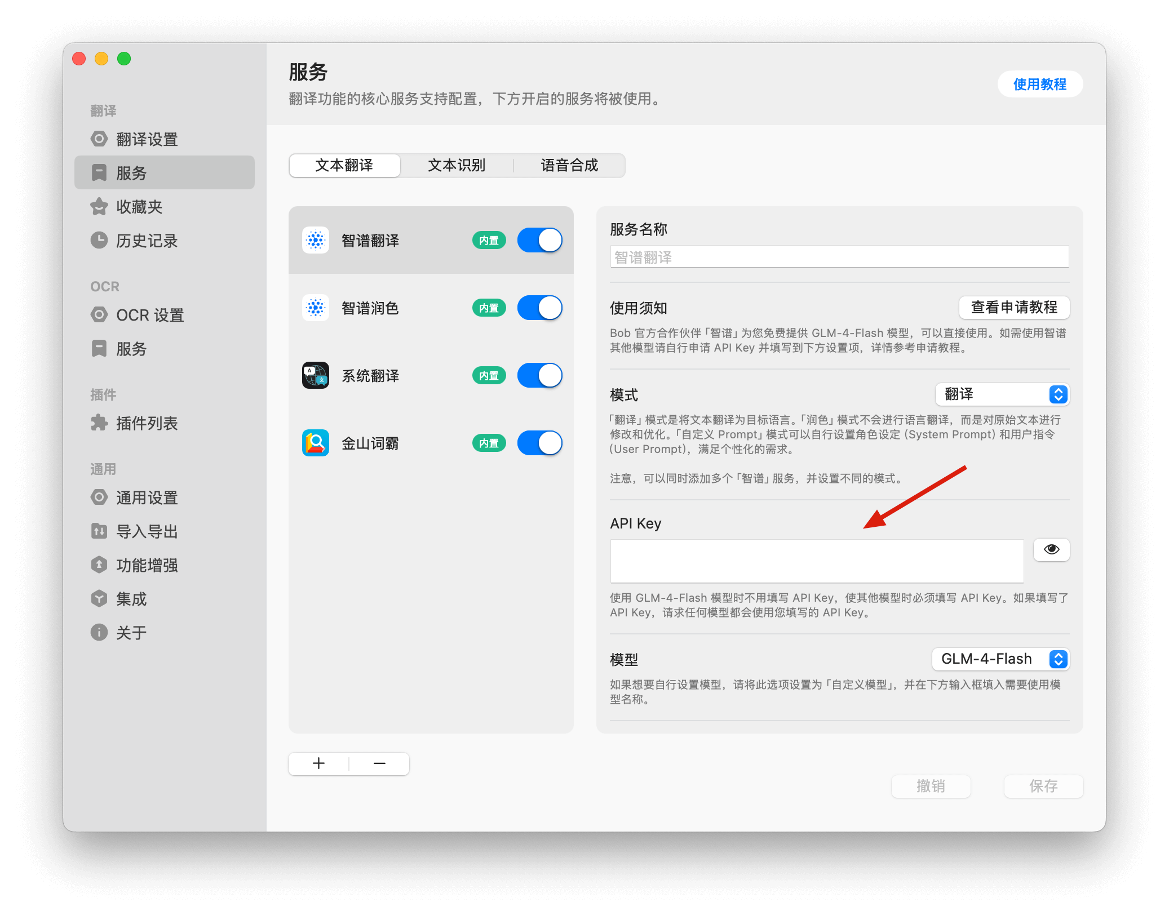Screen dimensions: 1169x915
Task: Select the 智谱润色 service icon
Action: 316,308
